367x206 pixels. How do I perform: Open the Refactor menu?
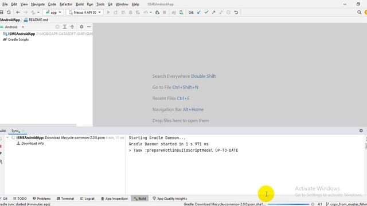(x=66, y=4)
